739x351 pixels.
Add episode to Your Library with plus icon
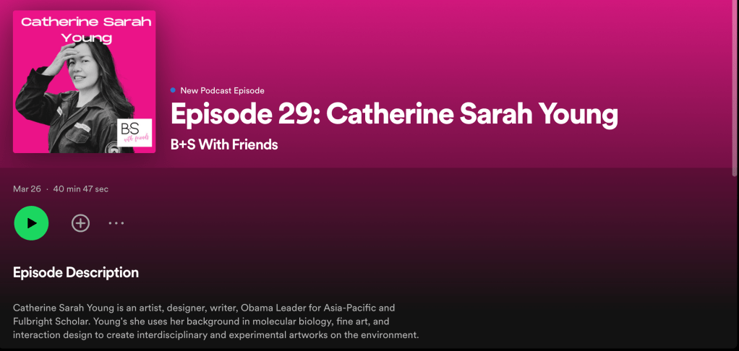point(80,223)
